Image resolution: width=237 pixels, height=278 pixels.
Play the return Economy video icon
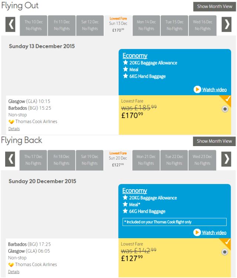pos(197,232)
